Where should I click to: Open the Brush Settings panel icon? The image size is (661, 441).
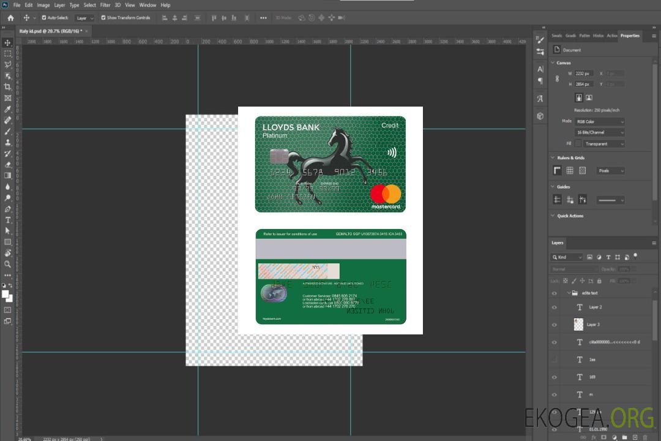click(540, 40)
